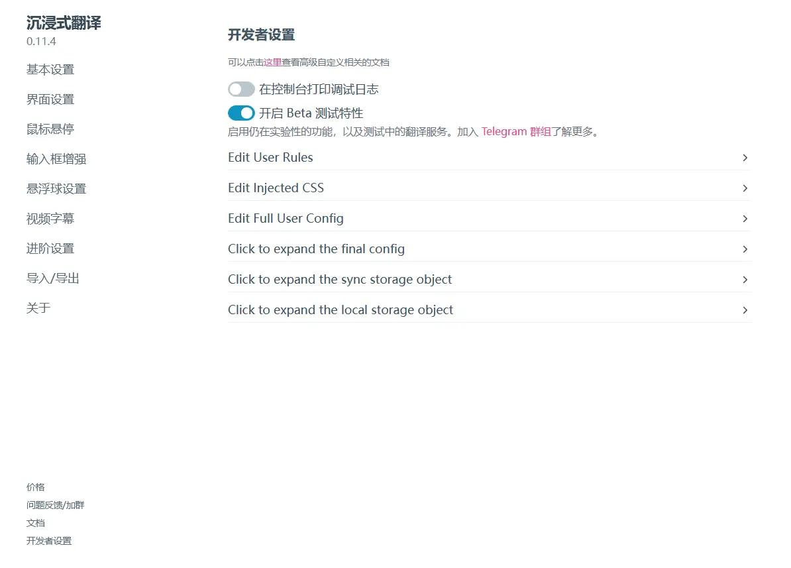The image size is (791, 568).
Task: Open the 基本设置 menu item
Action: 50,70
